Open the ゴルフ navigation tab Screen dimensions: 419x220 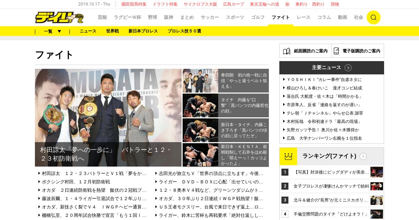click(x=258, y=17)
